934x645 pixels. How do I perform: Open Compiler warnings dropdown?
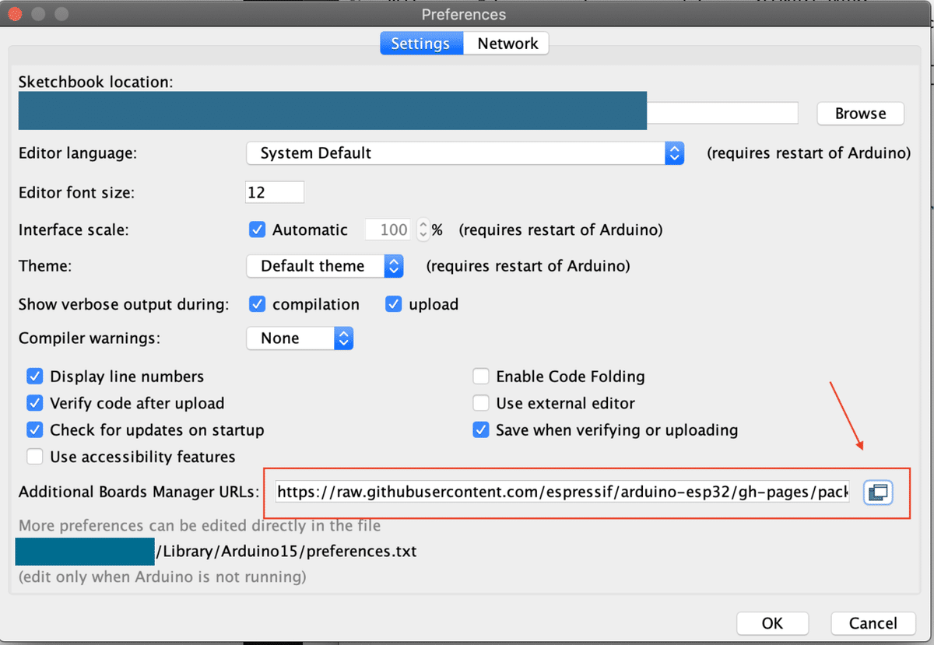tap(300, 338)
